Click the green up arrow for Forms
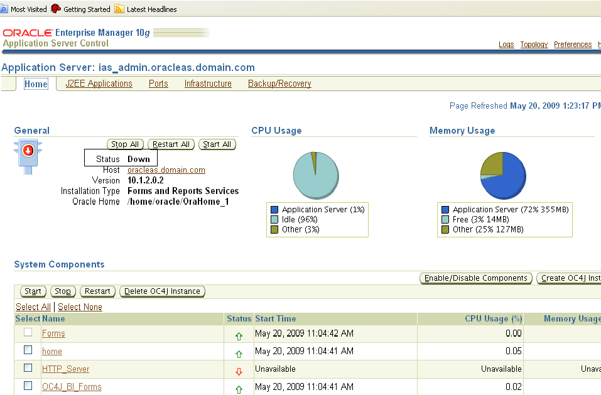The width and height of the screenshot is (601, 395). (239, 336)
